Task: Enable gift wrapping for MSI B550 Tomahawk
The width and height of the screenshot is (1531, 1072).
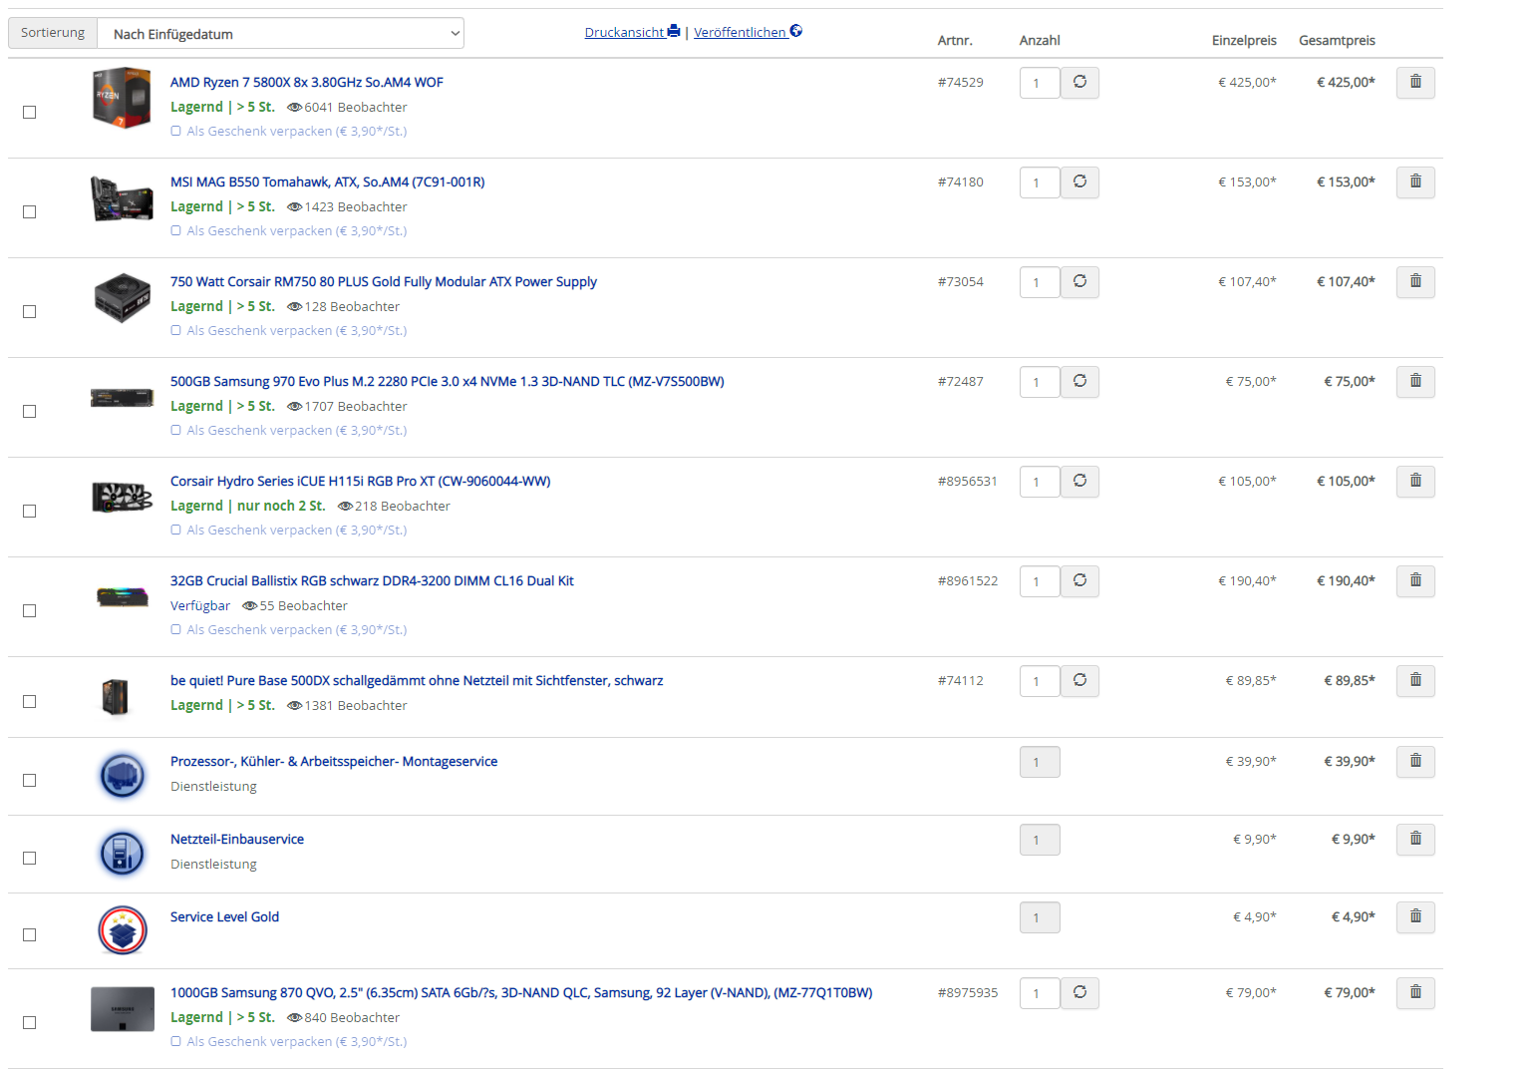Action: (176, 231)
